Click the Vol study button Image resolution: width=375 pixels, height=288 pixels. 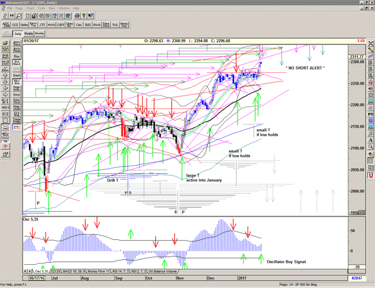[115, 25]
